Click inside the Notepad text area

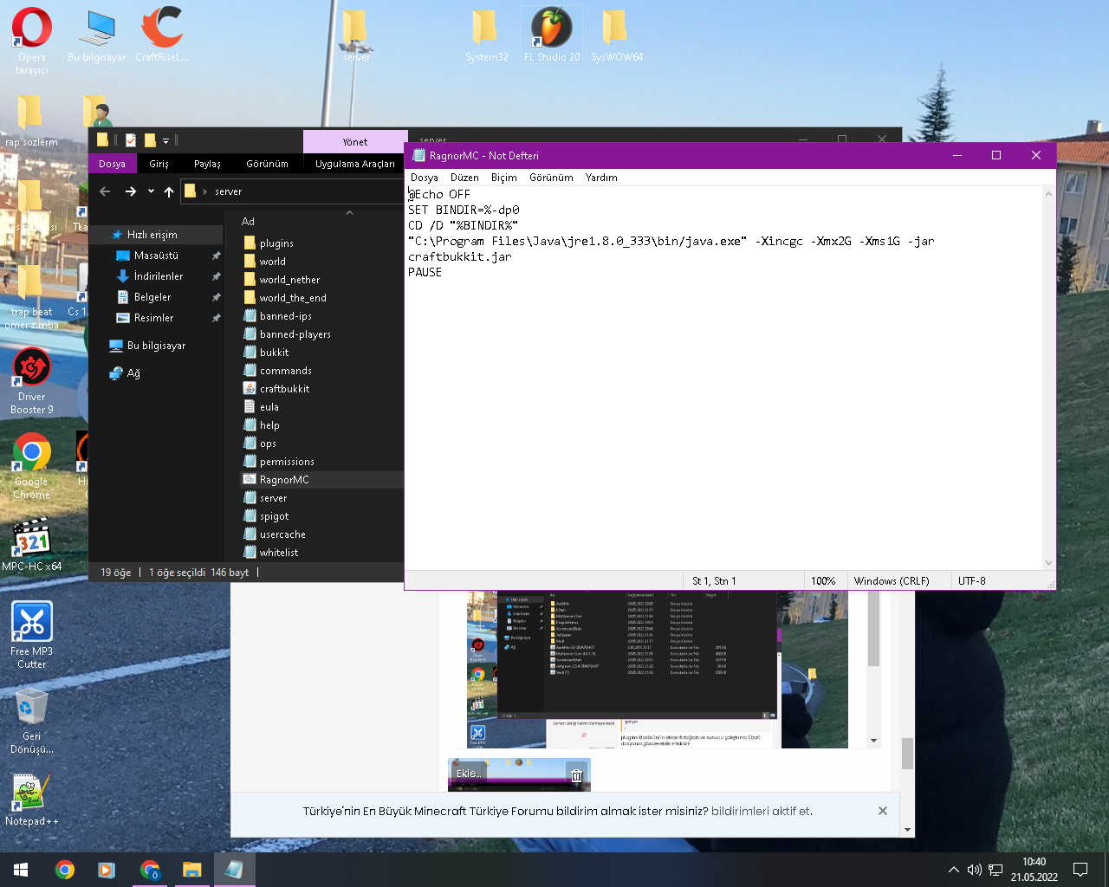point(723,379)
